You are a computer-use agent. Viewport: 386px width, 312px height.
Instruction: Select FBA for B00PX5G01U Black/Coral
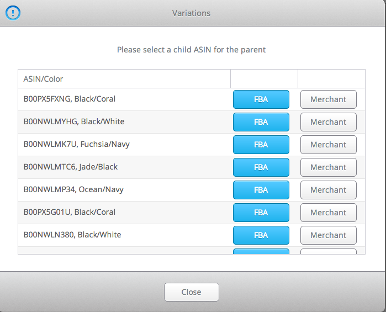pos(261,213)
